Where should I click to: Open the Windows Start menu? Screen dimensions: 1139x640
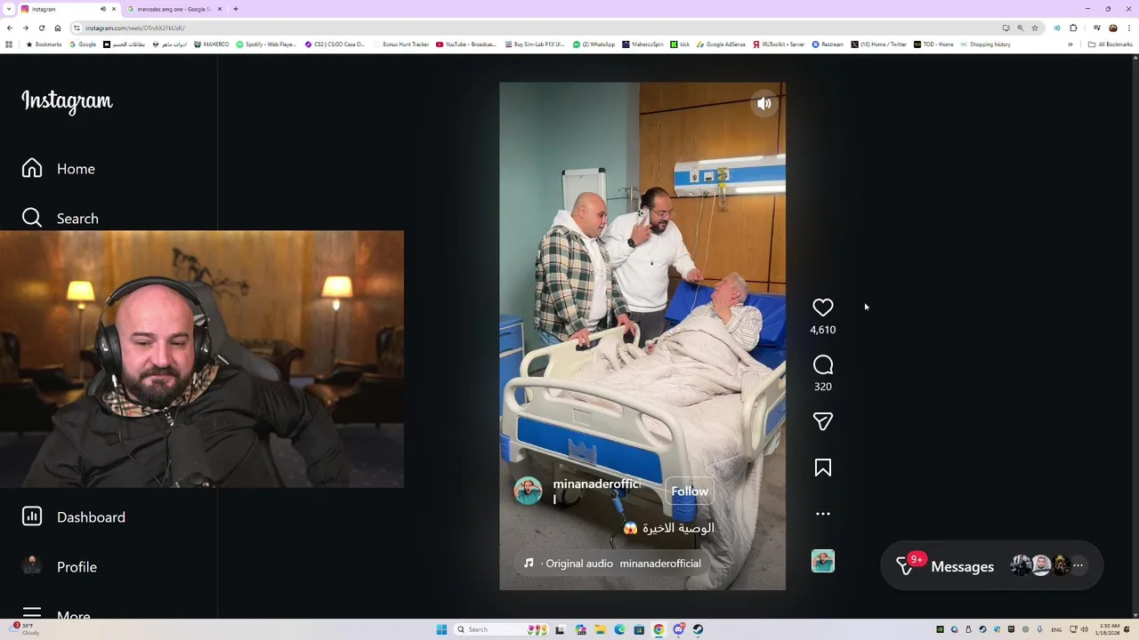tap(441, 629)
